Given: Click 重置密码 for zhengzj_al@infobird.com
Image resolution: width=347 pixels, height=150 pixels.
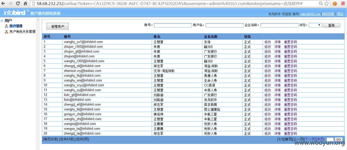Looking at the screenshot, I should [x=290, y=66].
